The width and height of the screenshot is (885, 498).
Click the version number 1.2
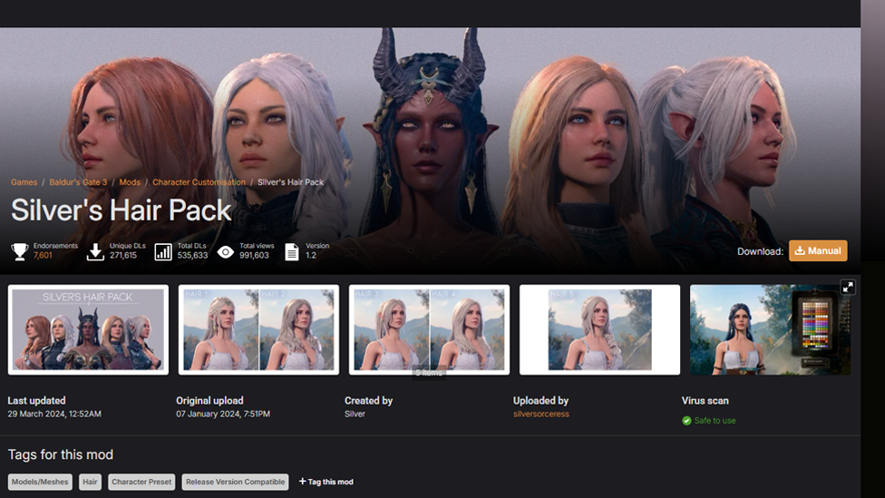point(311,255)
